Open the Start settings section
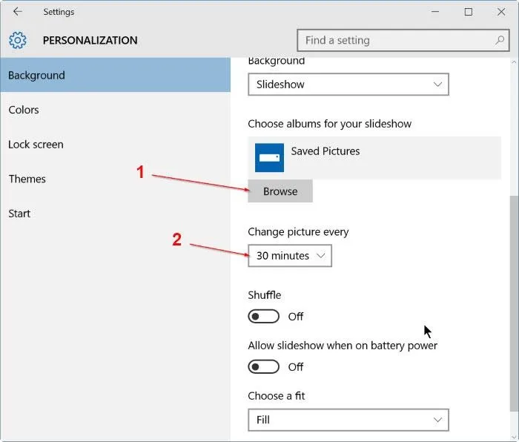519x442 pixels. tap(19, 214)
